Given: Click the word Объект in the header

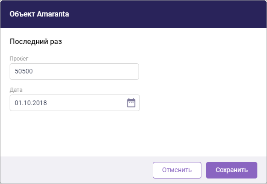Looking at the screenshot, I should click(x=22, y=14).
